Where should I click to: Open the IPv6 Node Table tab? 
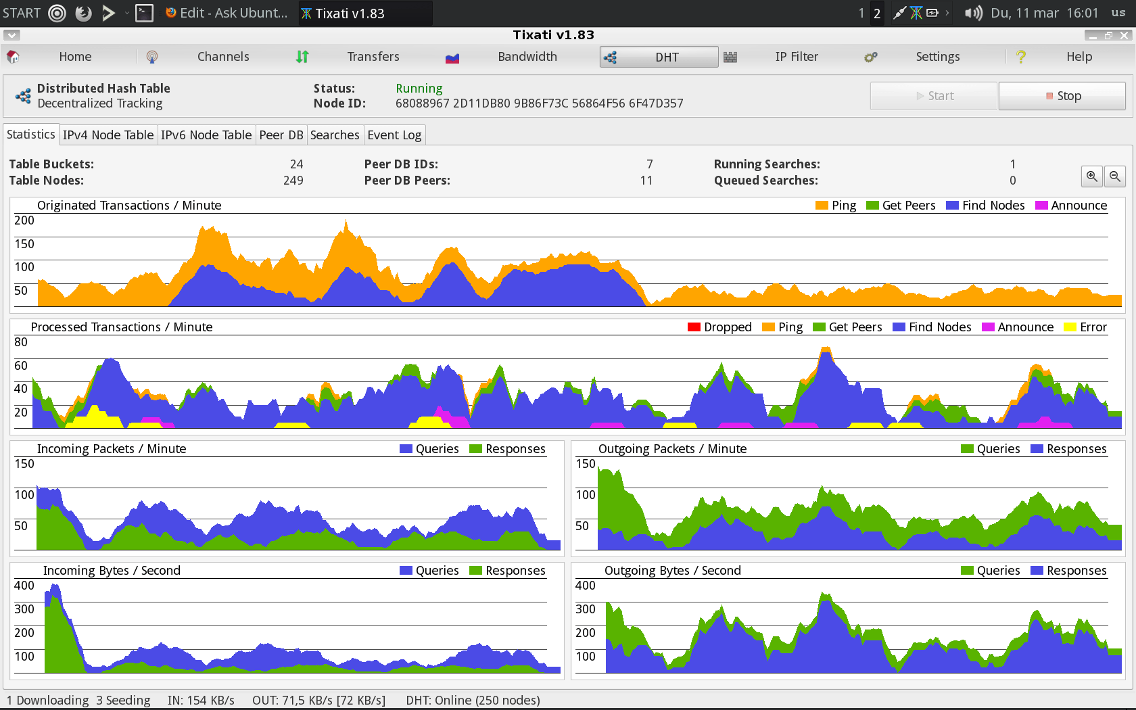[x=206, y=135]
